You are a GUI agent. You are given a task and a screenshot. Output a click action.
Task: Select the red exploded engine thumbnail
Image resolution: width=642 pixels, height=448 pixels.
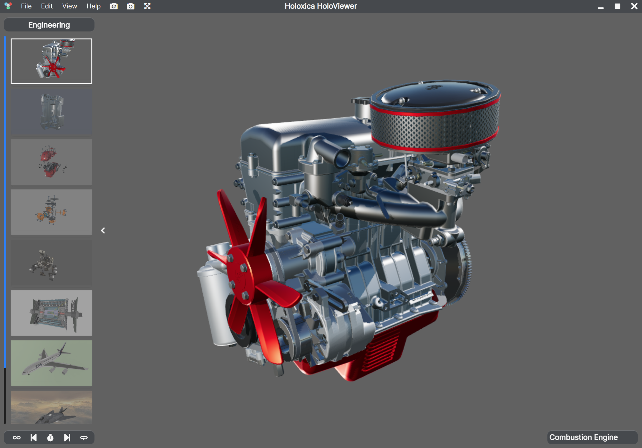51,162
